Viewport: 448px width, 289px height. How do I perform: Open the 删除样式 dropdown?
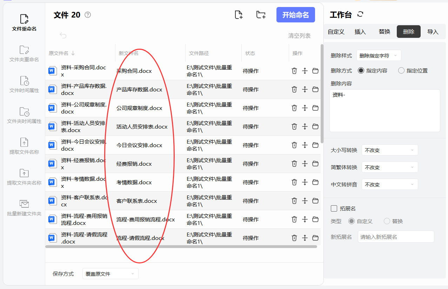[x=379, y=55]
